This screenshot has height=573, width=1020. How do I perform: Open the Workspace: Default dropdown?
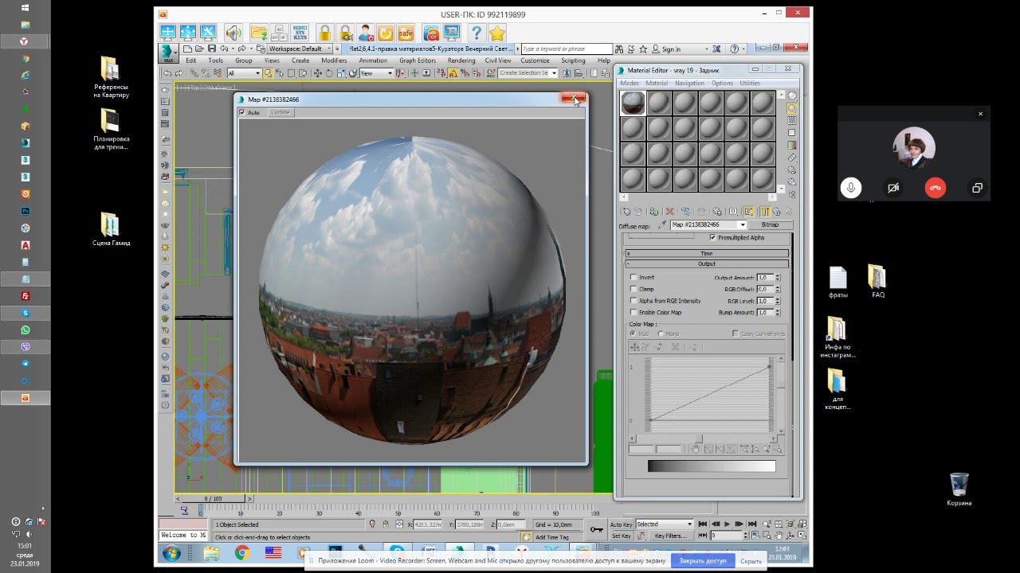click(x=299, y=49)
